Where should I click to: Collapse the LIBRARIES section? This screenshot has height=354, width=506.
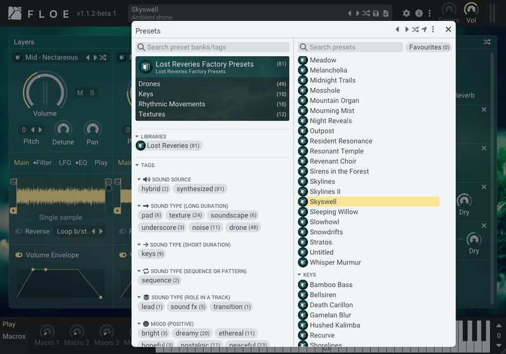point(138,137)
